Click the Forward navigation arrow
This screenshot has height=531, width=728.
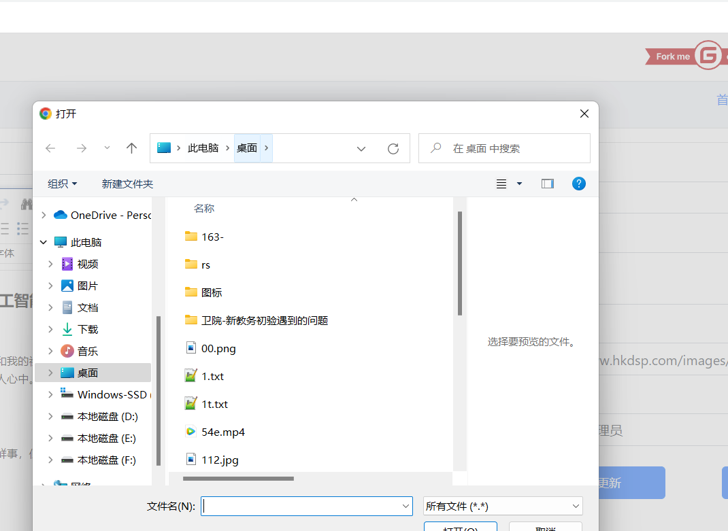pyautogui.click(x=81, y=148)
